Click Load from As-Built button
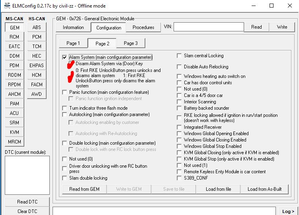 (264, 189)
